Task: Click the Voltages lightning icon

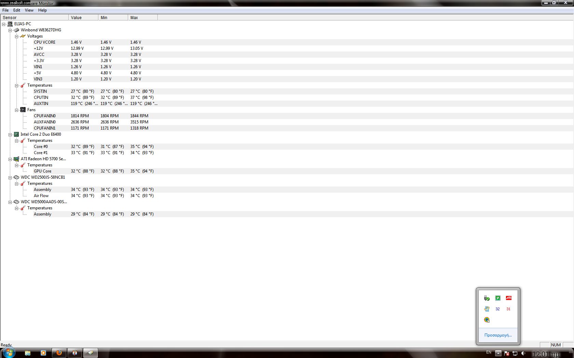Action: pos(23,36)
